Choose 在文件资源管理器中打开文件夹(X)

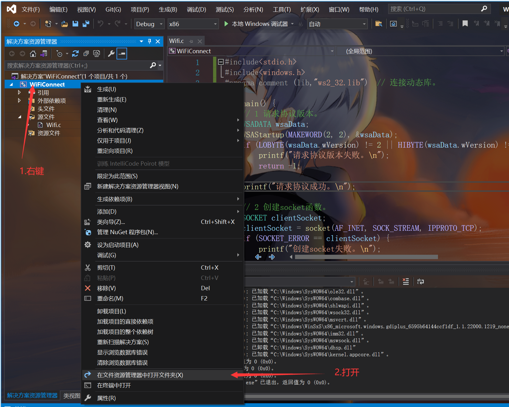pos(162,375)
